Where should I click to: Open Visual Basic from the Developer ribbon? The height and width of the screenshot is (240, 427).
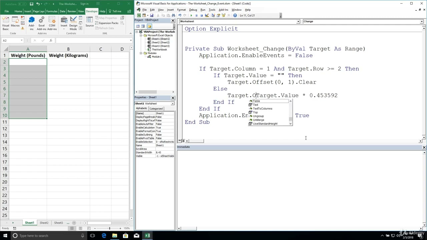coord(6,23)
